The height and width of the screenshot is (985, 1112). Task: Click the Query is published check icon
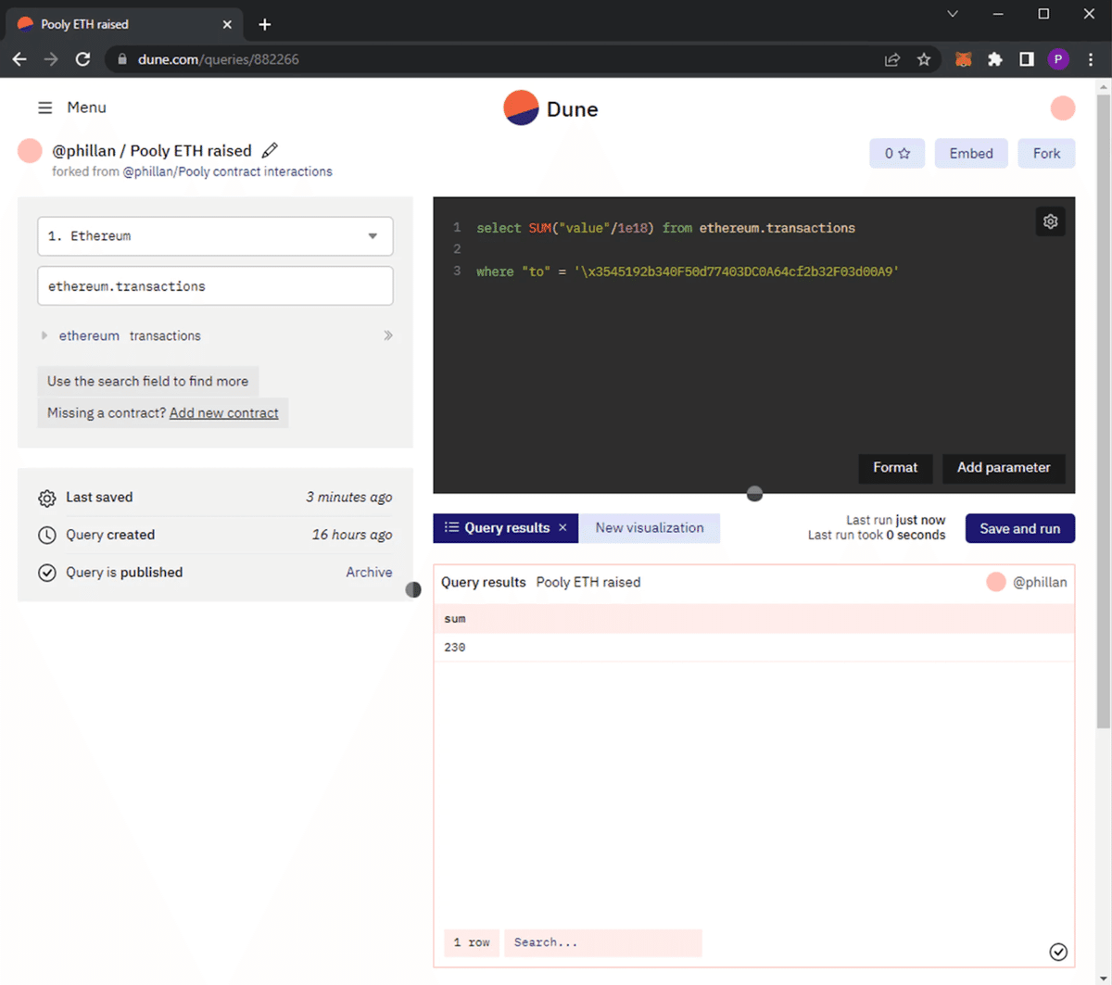click(x=47, y=573)
